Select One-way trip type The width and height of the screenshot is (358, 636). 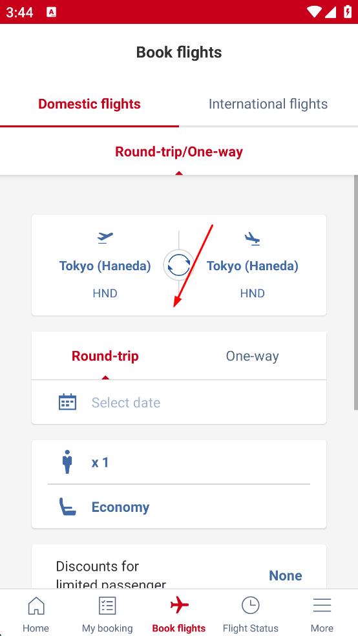click(252, 356)
